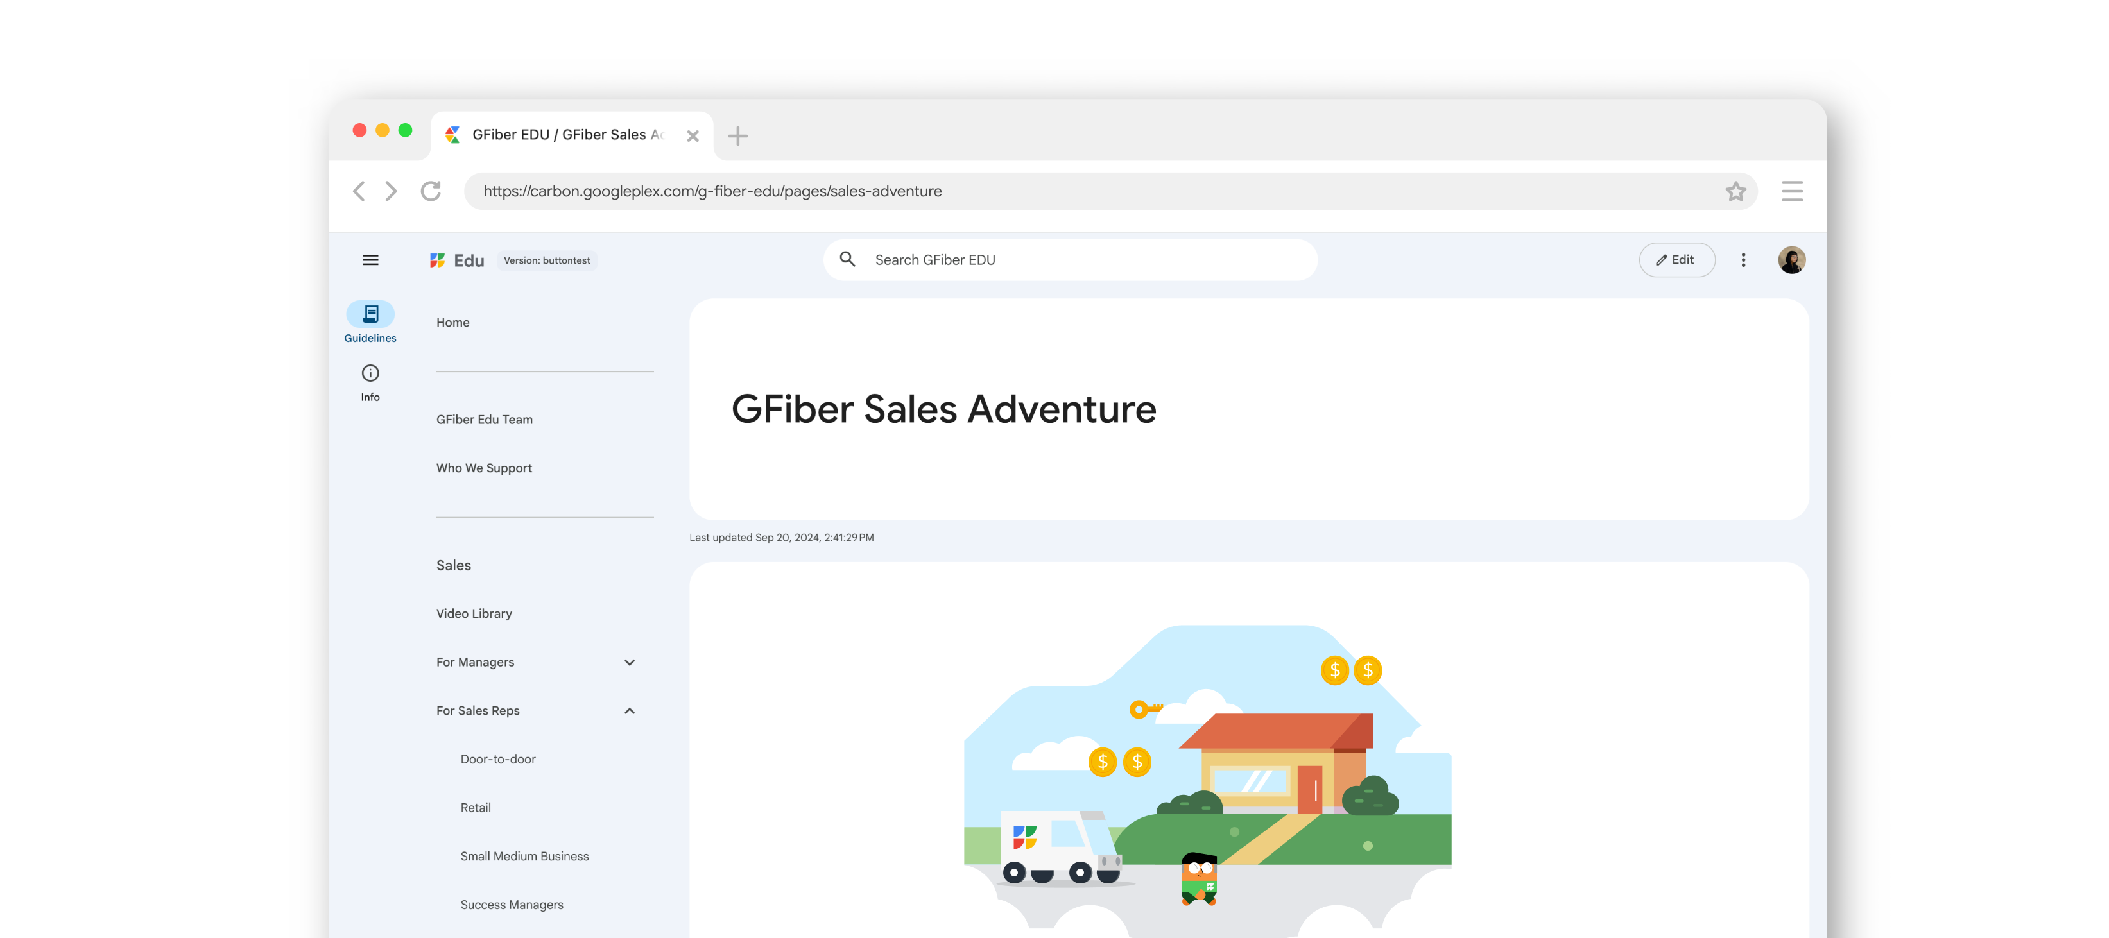This screenshot has height=938, width=2109.
Task: Open a new browser tab
Action: click(737, 136)
